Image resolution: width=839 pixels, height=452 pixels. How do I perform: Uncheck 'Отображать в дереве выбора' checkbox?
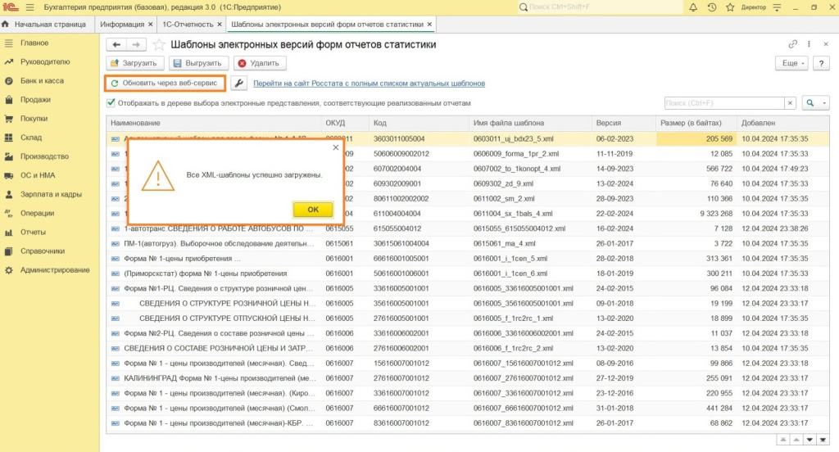[x=111, y=103]
